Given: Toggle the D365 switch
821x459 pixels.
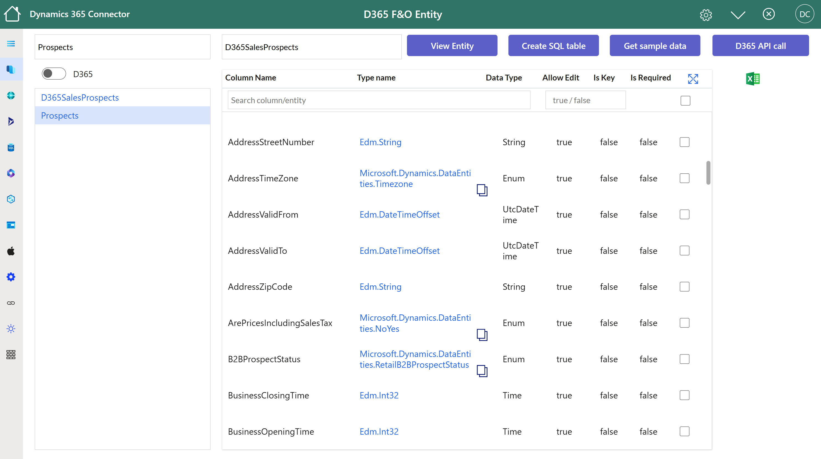Looking at the screenshot, I should 53,74.
